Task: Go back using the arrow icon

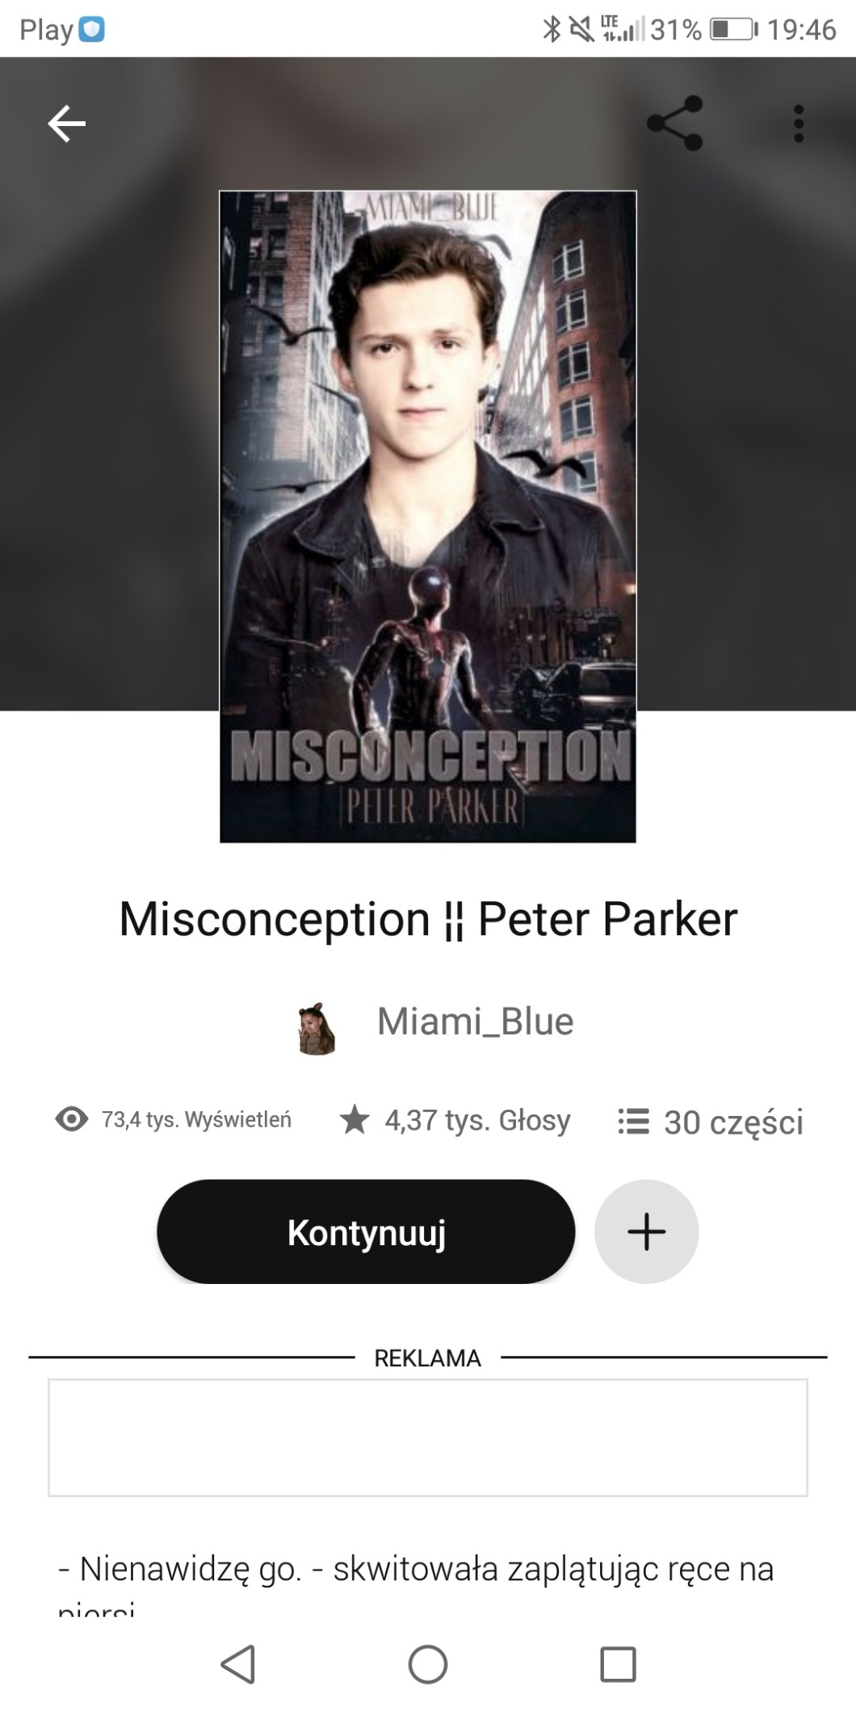Action: pos(66,124)
